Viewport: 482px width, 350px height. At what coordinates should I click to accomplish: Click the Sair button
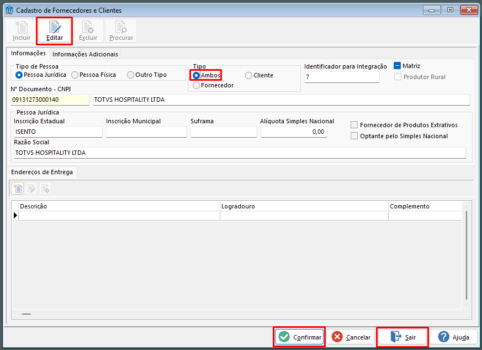402,337
